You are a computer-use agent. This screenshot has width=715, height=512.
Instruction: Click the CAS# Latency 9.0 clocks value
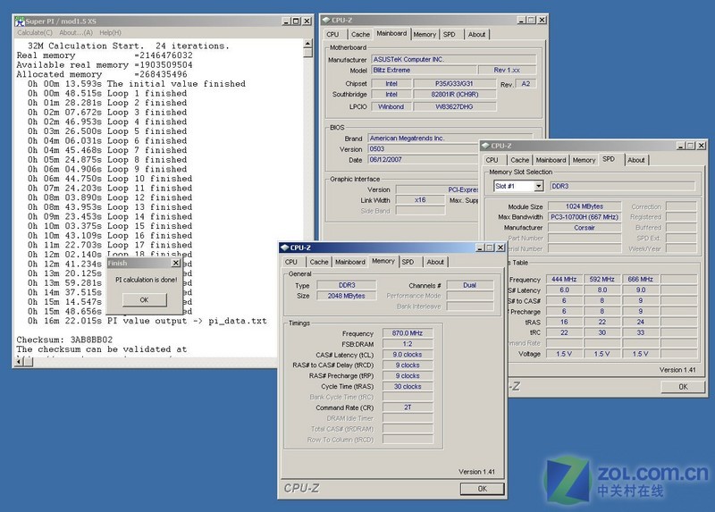click(408, 354)
